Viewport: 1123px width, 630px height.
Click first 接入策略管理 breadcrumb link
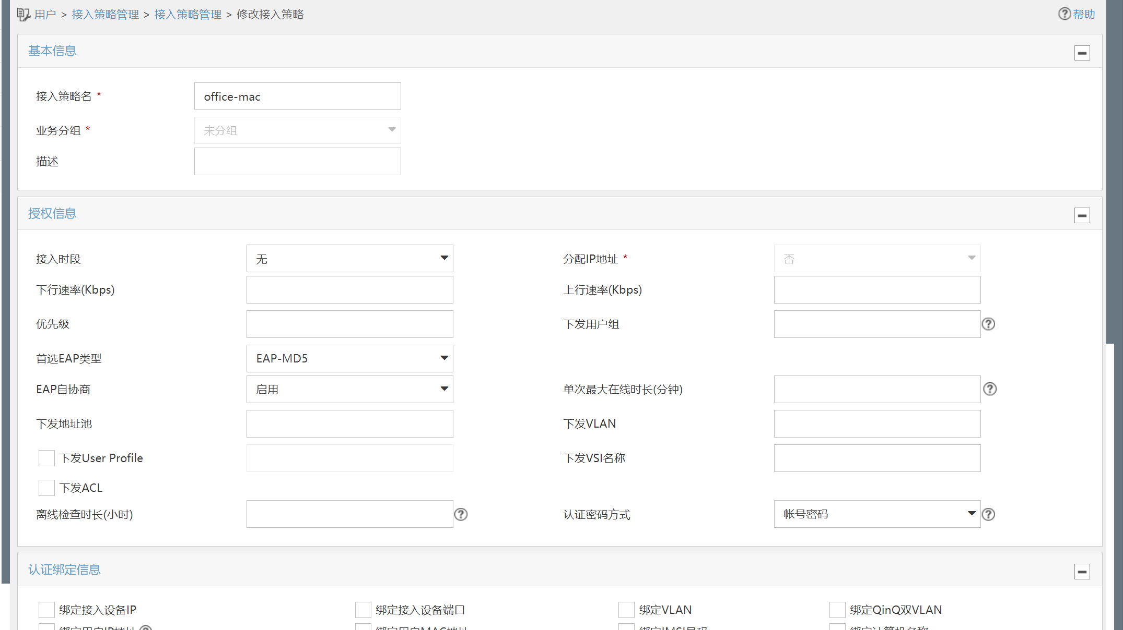(105, 15)
